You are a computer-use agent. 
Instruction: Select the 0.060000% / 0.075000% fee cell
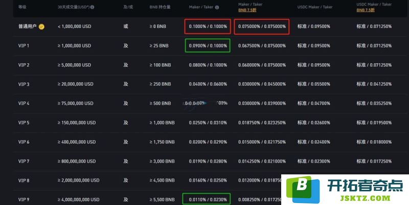pyautogui.click(x=262, y=65)
